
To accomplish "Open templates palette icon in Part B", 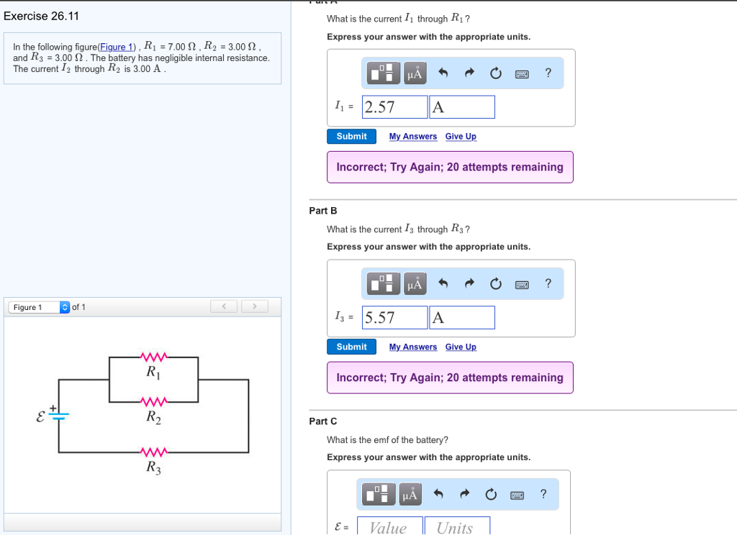I will 383,284.
